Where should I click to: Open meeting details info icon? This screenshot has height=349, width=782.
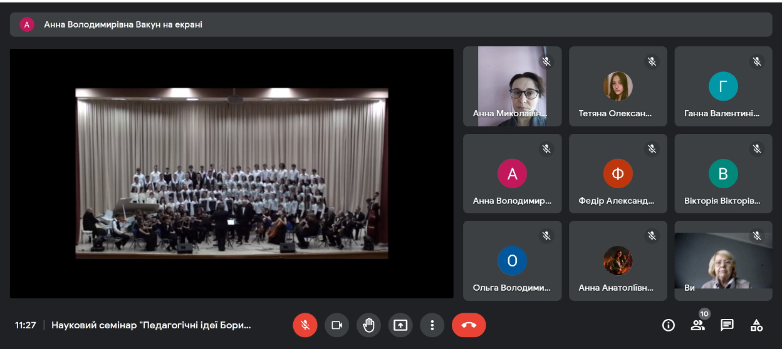point(669,325)
